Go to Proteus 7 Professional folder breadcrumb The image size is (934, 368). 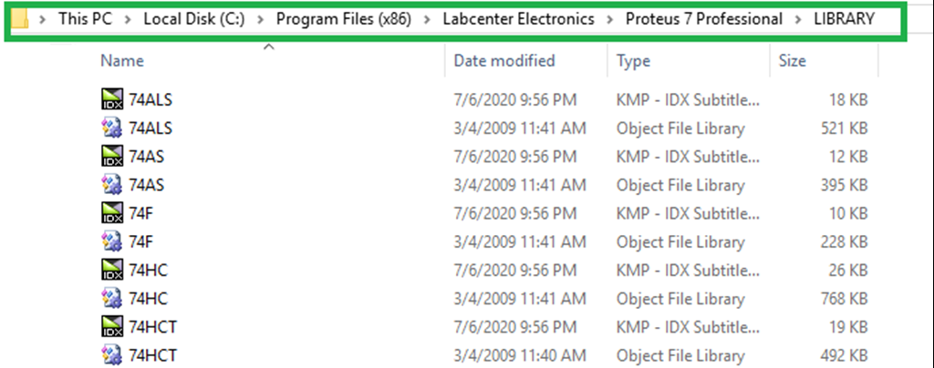704,18
